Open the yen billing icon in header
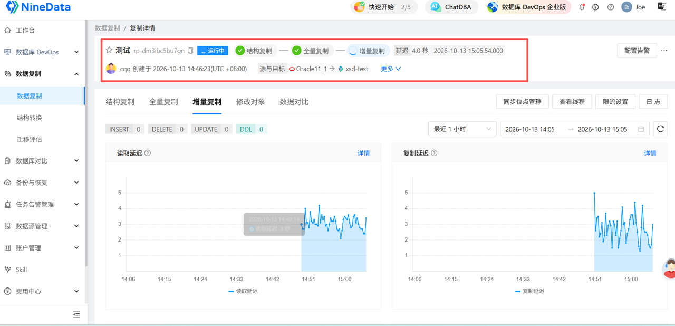The width and height of the screenshot is (675, 326). tap(596, 7)
